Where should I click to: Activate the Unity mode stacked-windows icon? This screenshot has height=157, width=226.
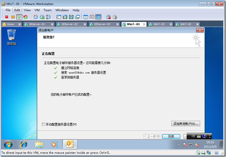point(77,17)
